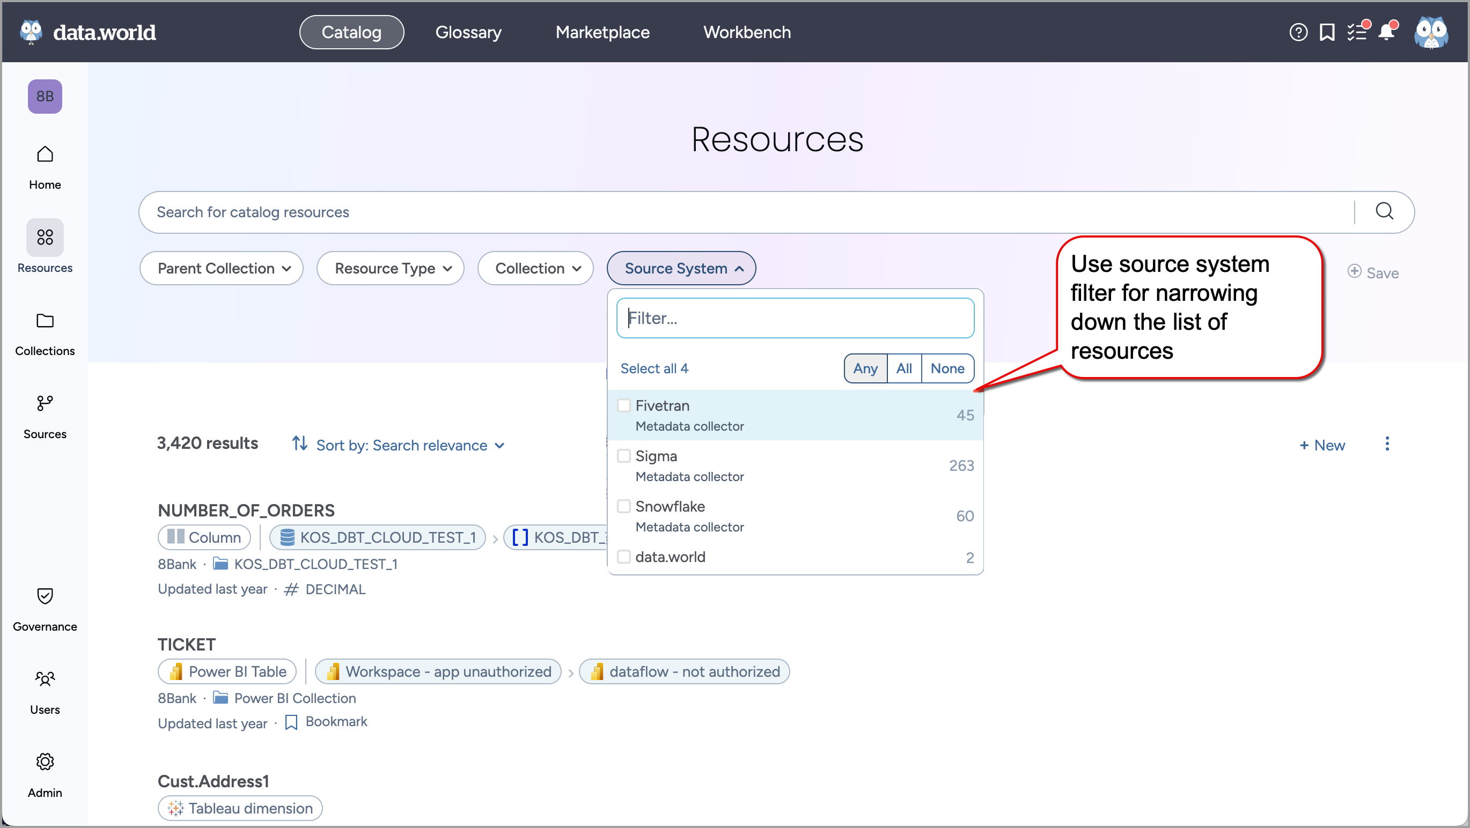Open the Admin gear icon
The image size is (1470, 828).
45,762
